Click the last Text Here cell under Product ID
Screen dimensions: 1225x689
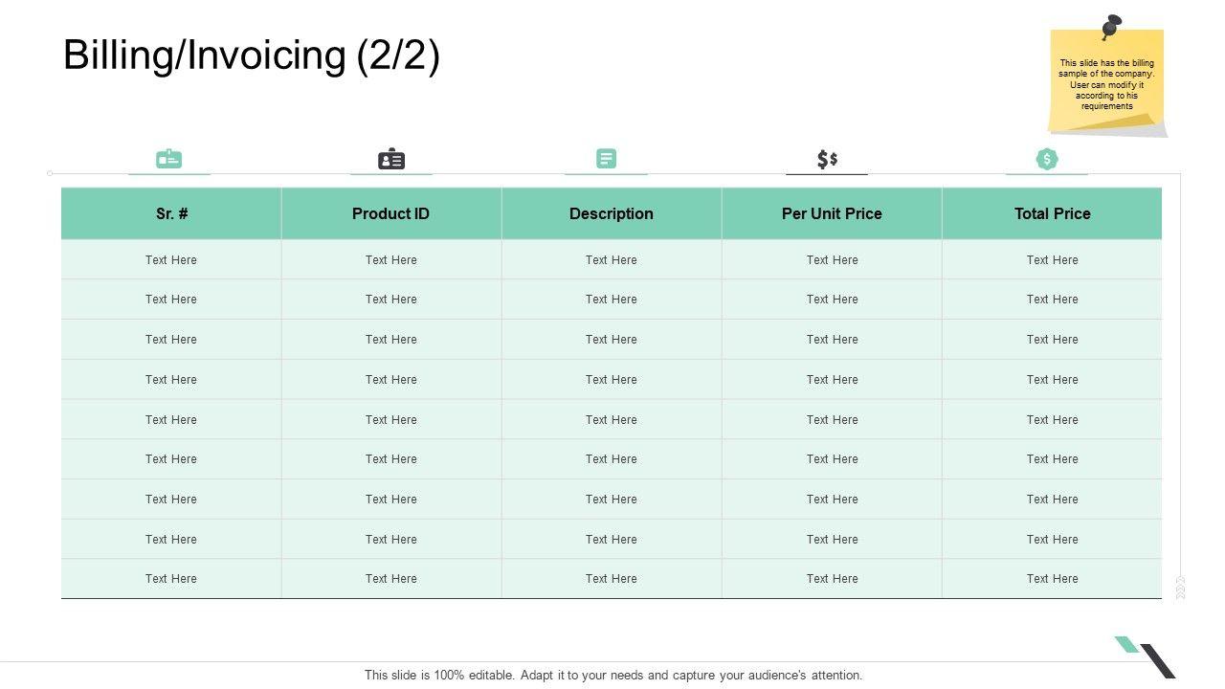(x=391, y=579)
